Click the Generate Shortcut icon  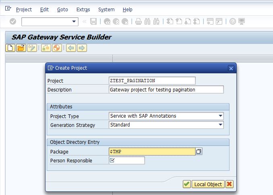(x=219, y=21)
